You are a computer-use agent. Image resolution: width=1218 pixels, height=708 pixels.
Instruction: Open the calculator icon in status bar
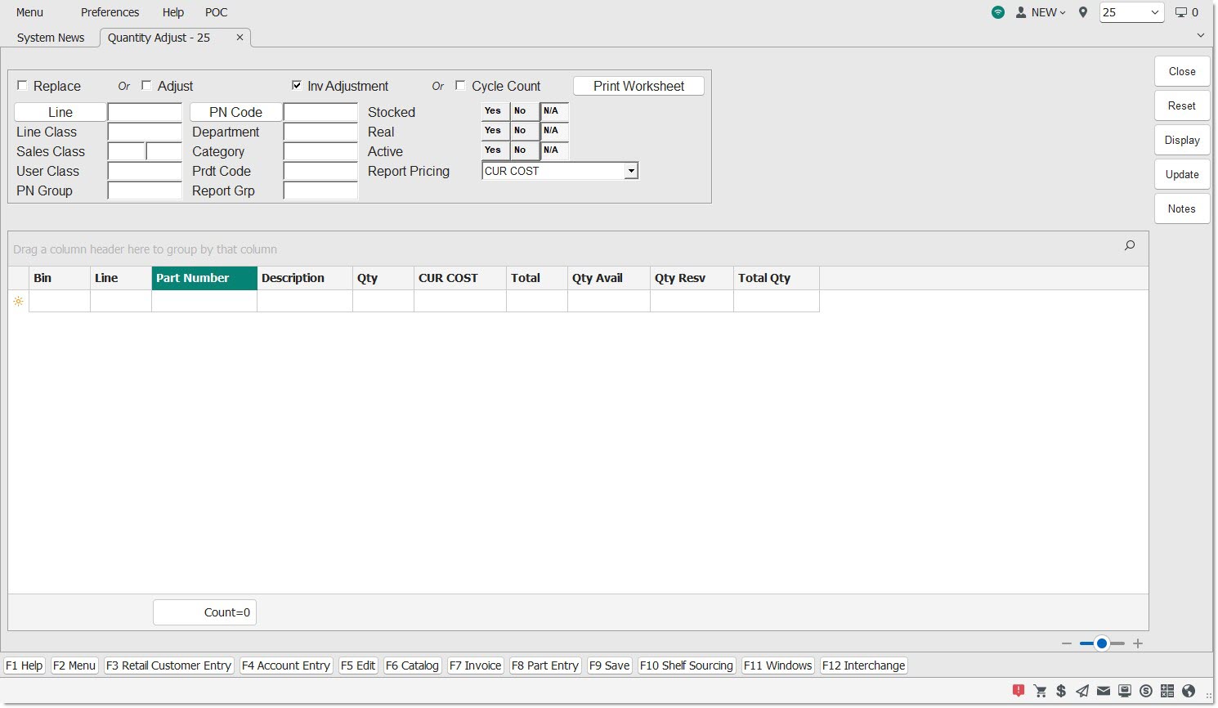(1167, 691)
